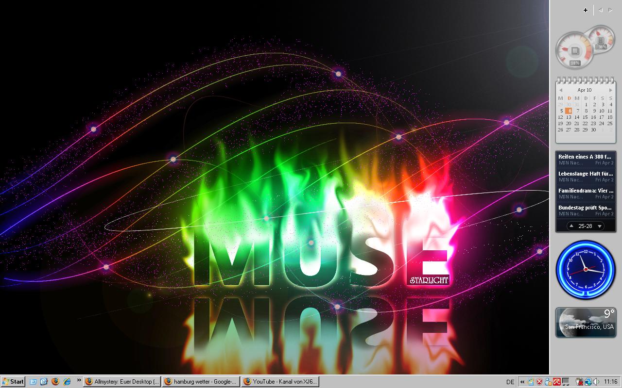Click the blue analog clock gadget
Screen dimensions: 622x388
point(586,270)
